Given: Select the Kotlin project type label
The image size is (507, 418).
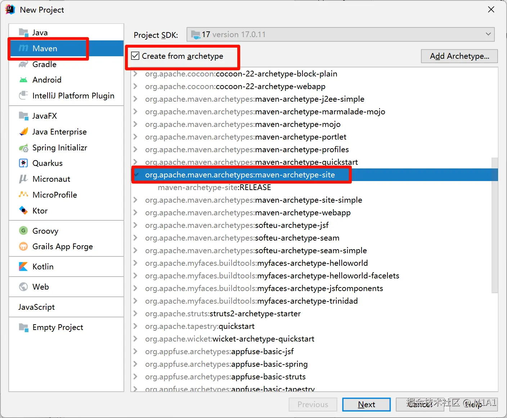Looking at the screenshot, I should [x=43, y=267].
